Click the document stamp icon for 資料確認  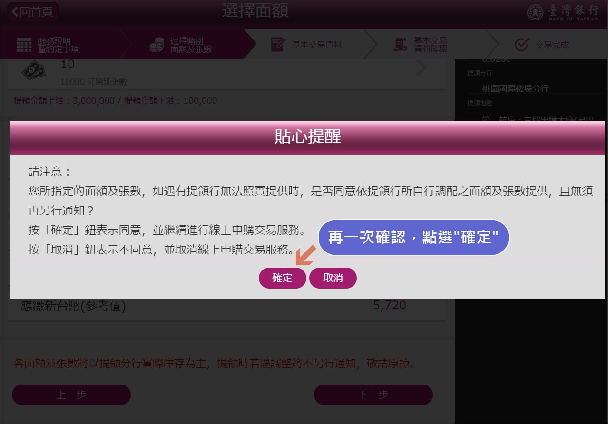400,45
